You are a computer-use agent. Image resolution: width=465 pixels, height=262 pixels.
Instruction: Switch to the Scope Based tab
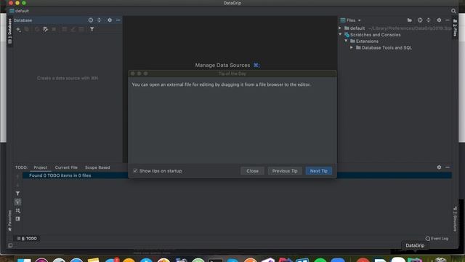pyautogui.click(x=97, y=167)
